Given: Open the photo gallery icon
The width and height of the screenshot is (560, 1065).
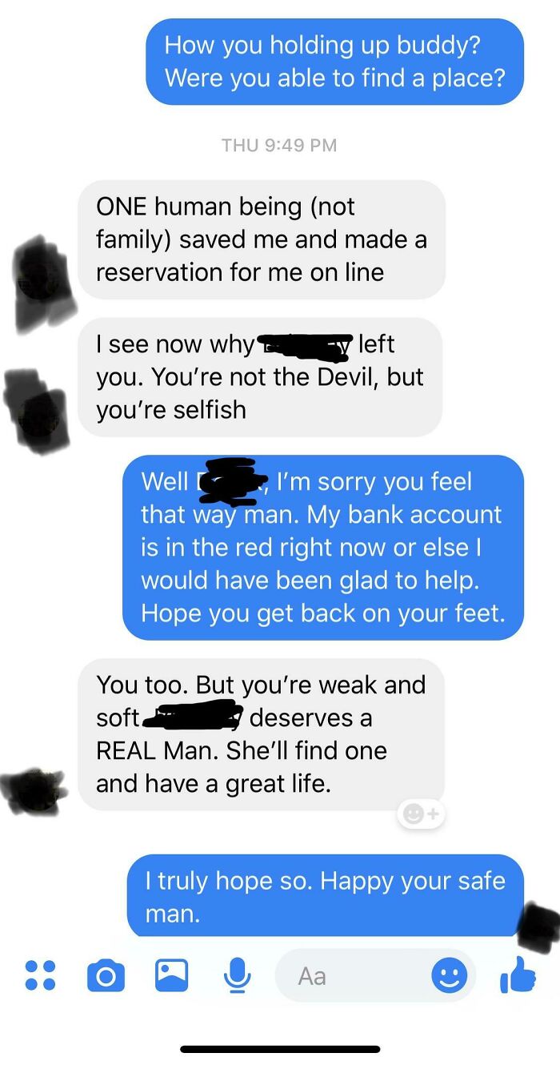Looking at the screenshot, I should (x=171, y=975).
